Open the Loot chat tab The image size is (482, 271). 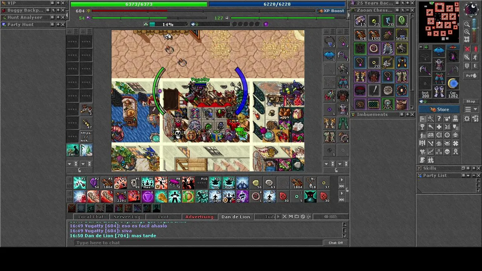(163, 217)
